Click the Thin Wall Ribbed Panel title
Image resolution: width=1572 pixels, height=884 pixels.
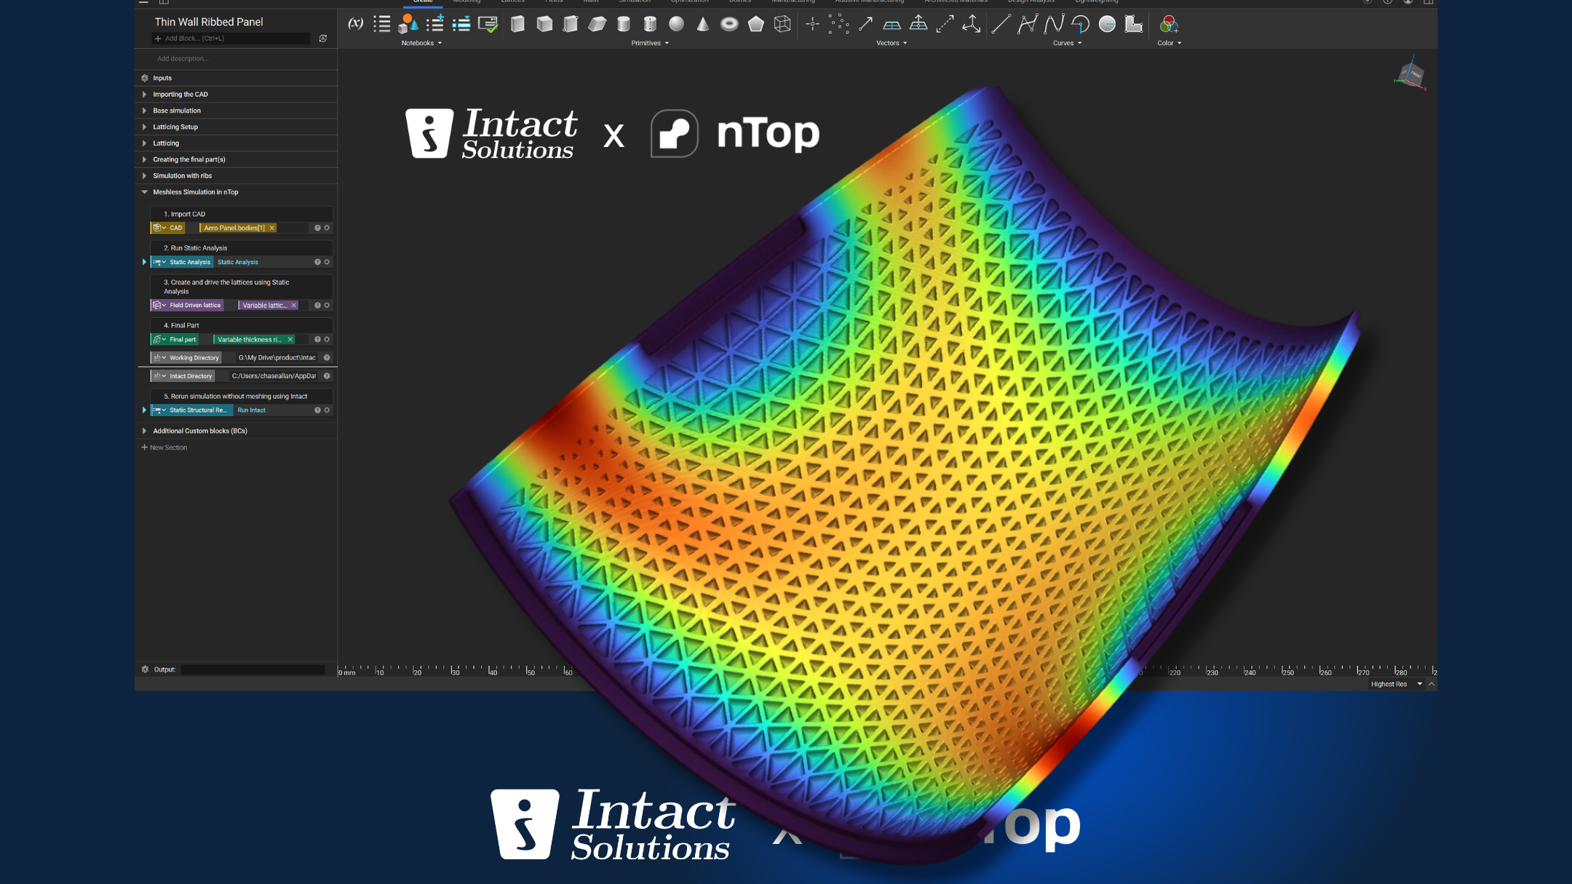(209, 22)
